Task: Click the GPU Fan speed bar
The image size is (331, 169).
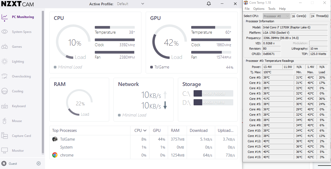Action: 211,52
